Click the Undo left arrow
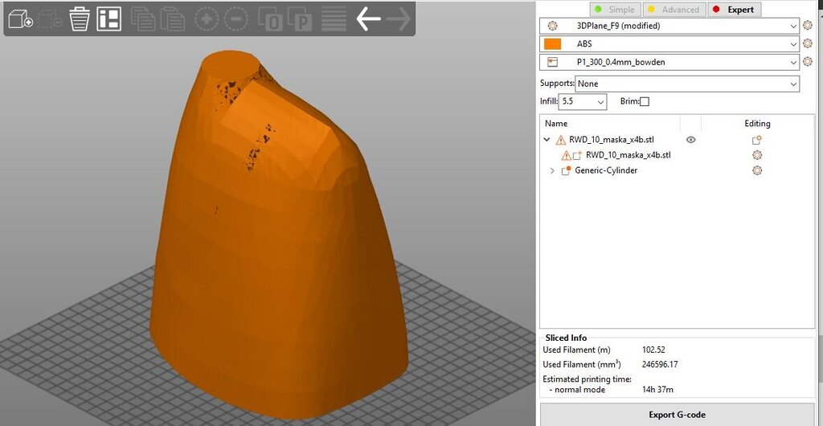Screen dimensions: 823x426 pos(368,19)
